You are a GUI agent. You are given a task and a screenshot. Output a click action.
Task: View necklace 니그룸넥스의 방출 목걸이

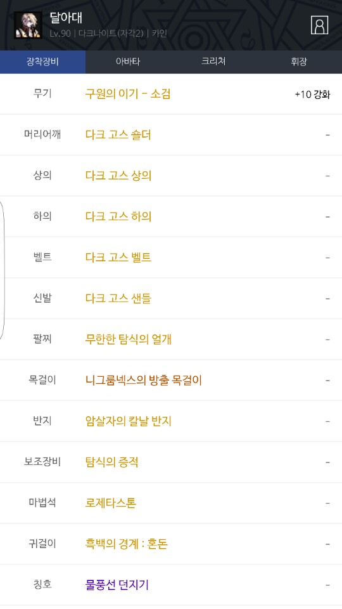point(144,380)
